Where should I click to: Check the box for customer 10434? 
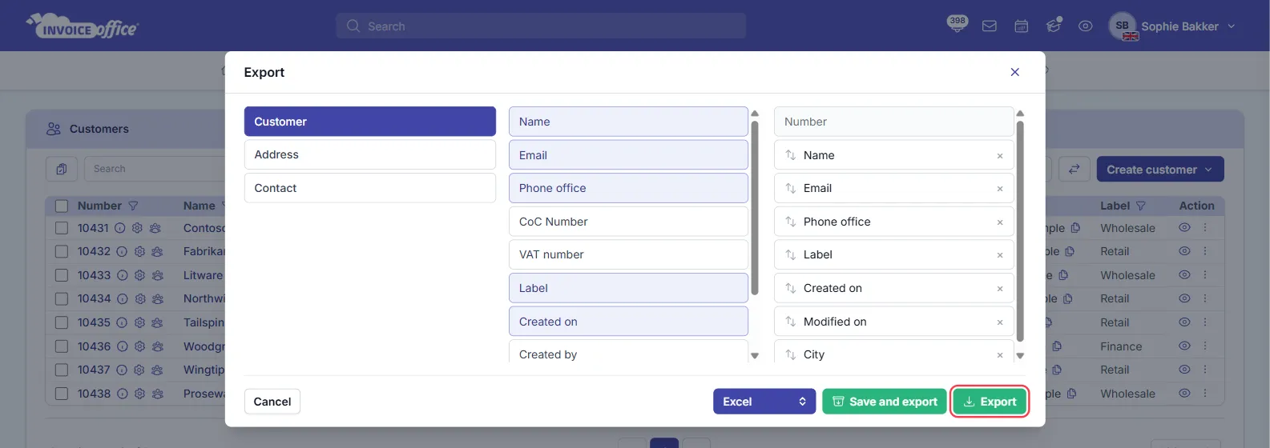tap(62, 298)
